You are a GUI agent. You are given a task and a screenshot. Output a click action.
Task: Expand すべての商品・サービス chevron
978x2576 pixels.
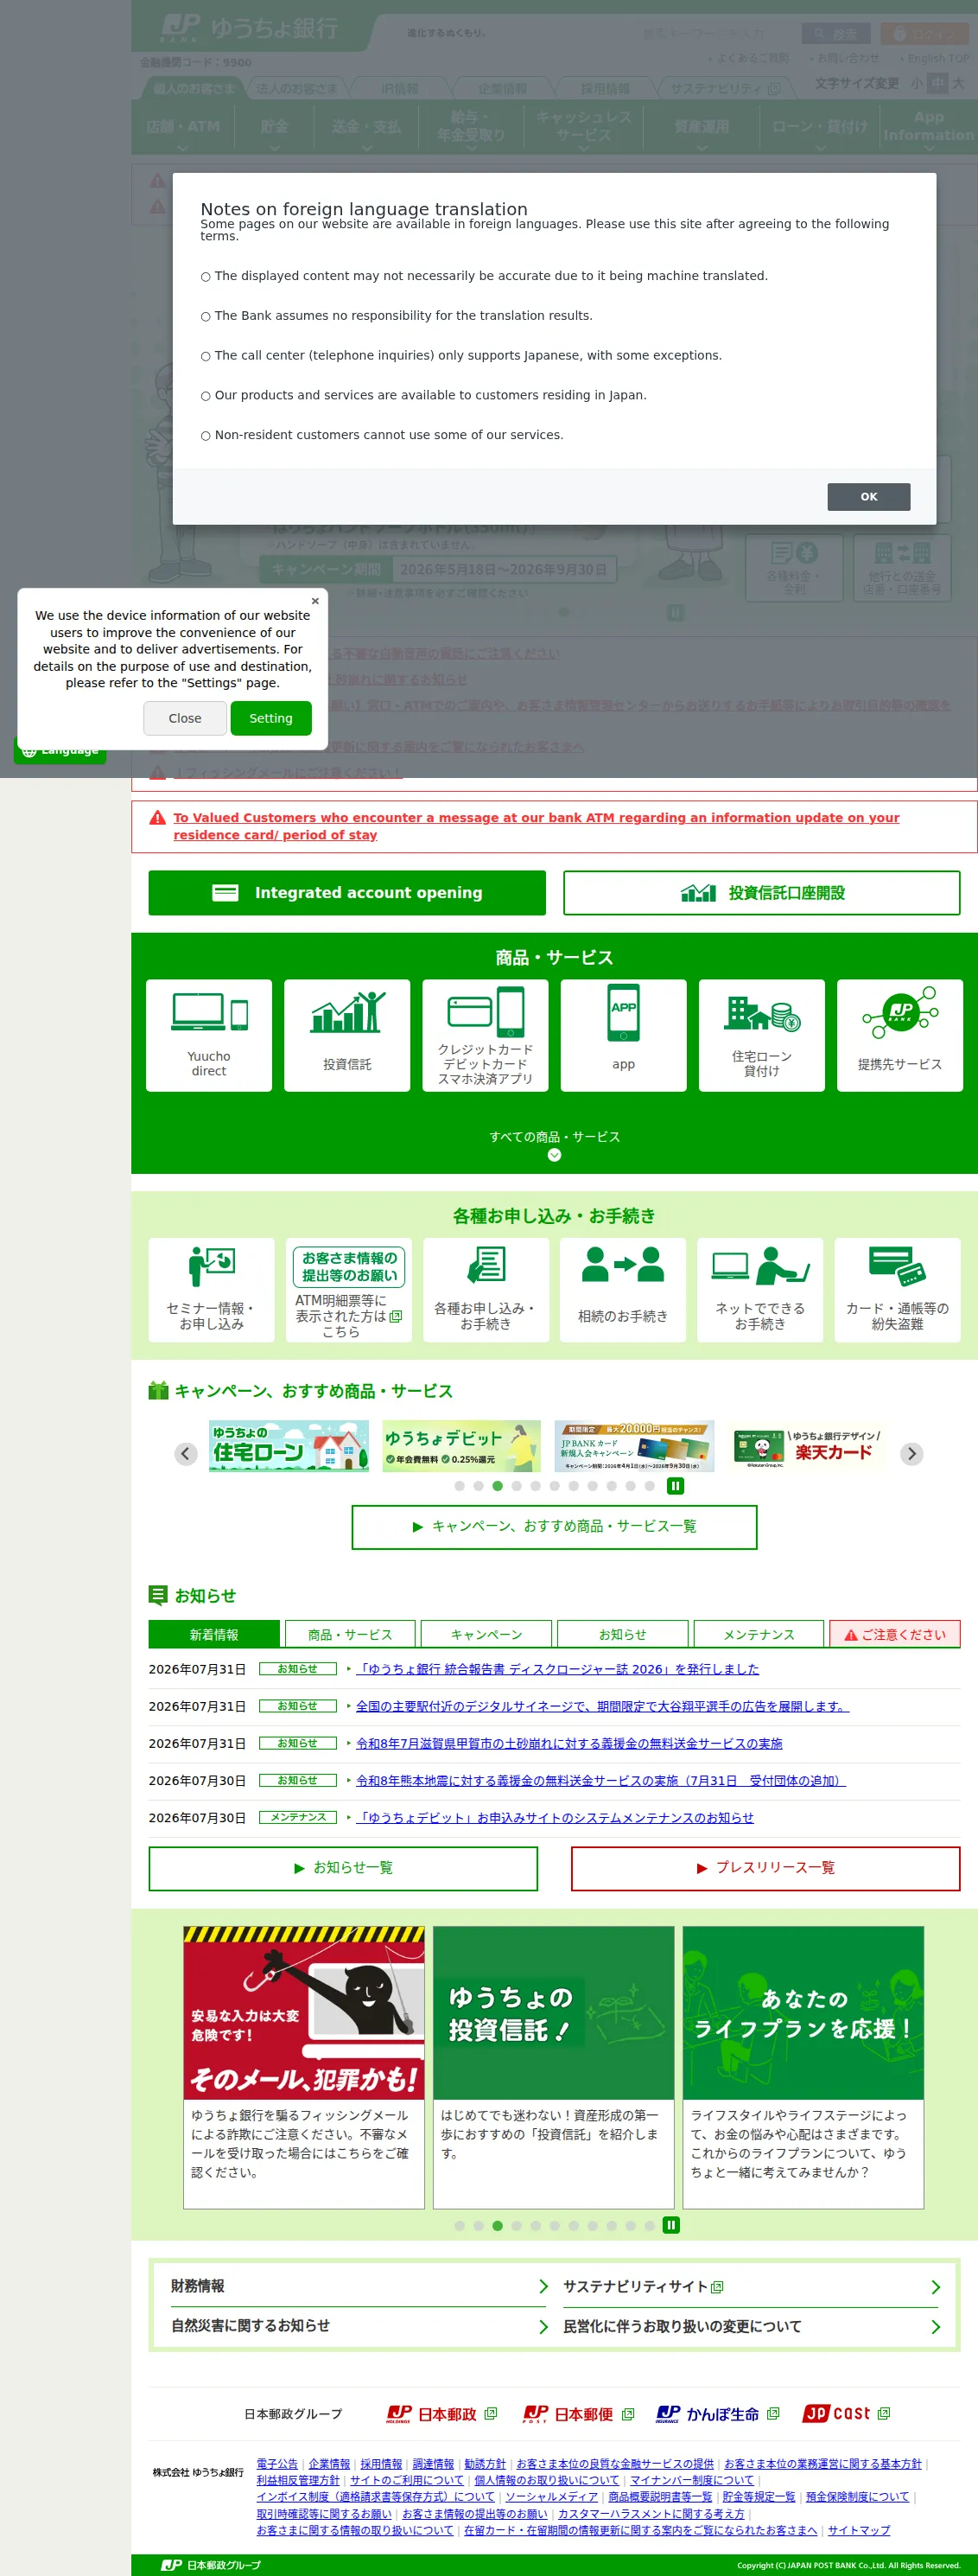[555, 1156]
